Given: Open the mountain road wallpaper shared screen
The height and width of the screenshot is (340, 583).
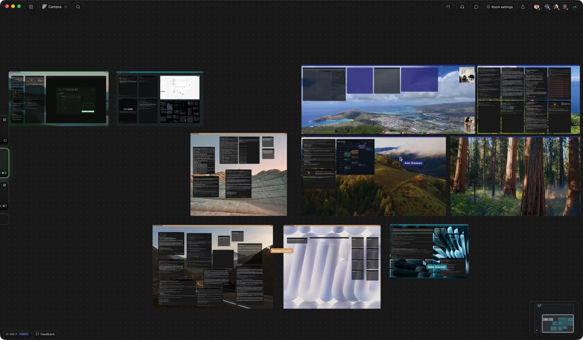Looking at the screenshot, I should coord(213,266).
